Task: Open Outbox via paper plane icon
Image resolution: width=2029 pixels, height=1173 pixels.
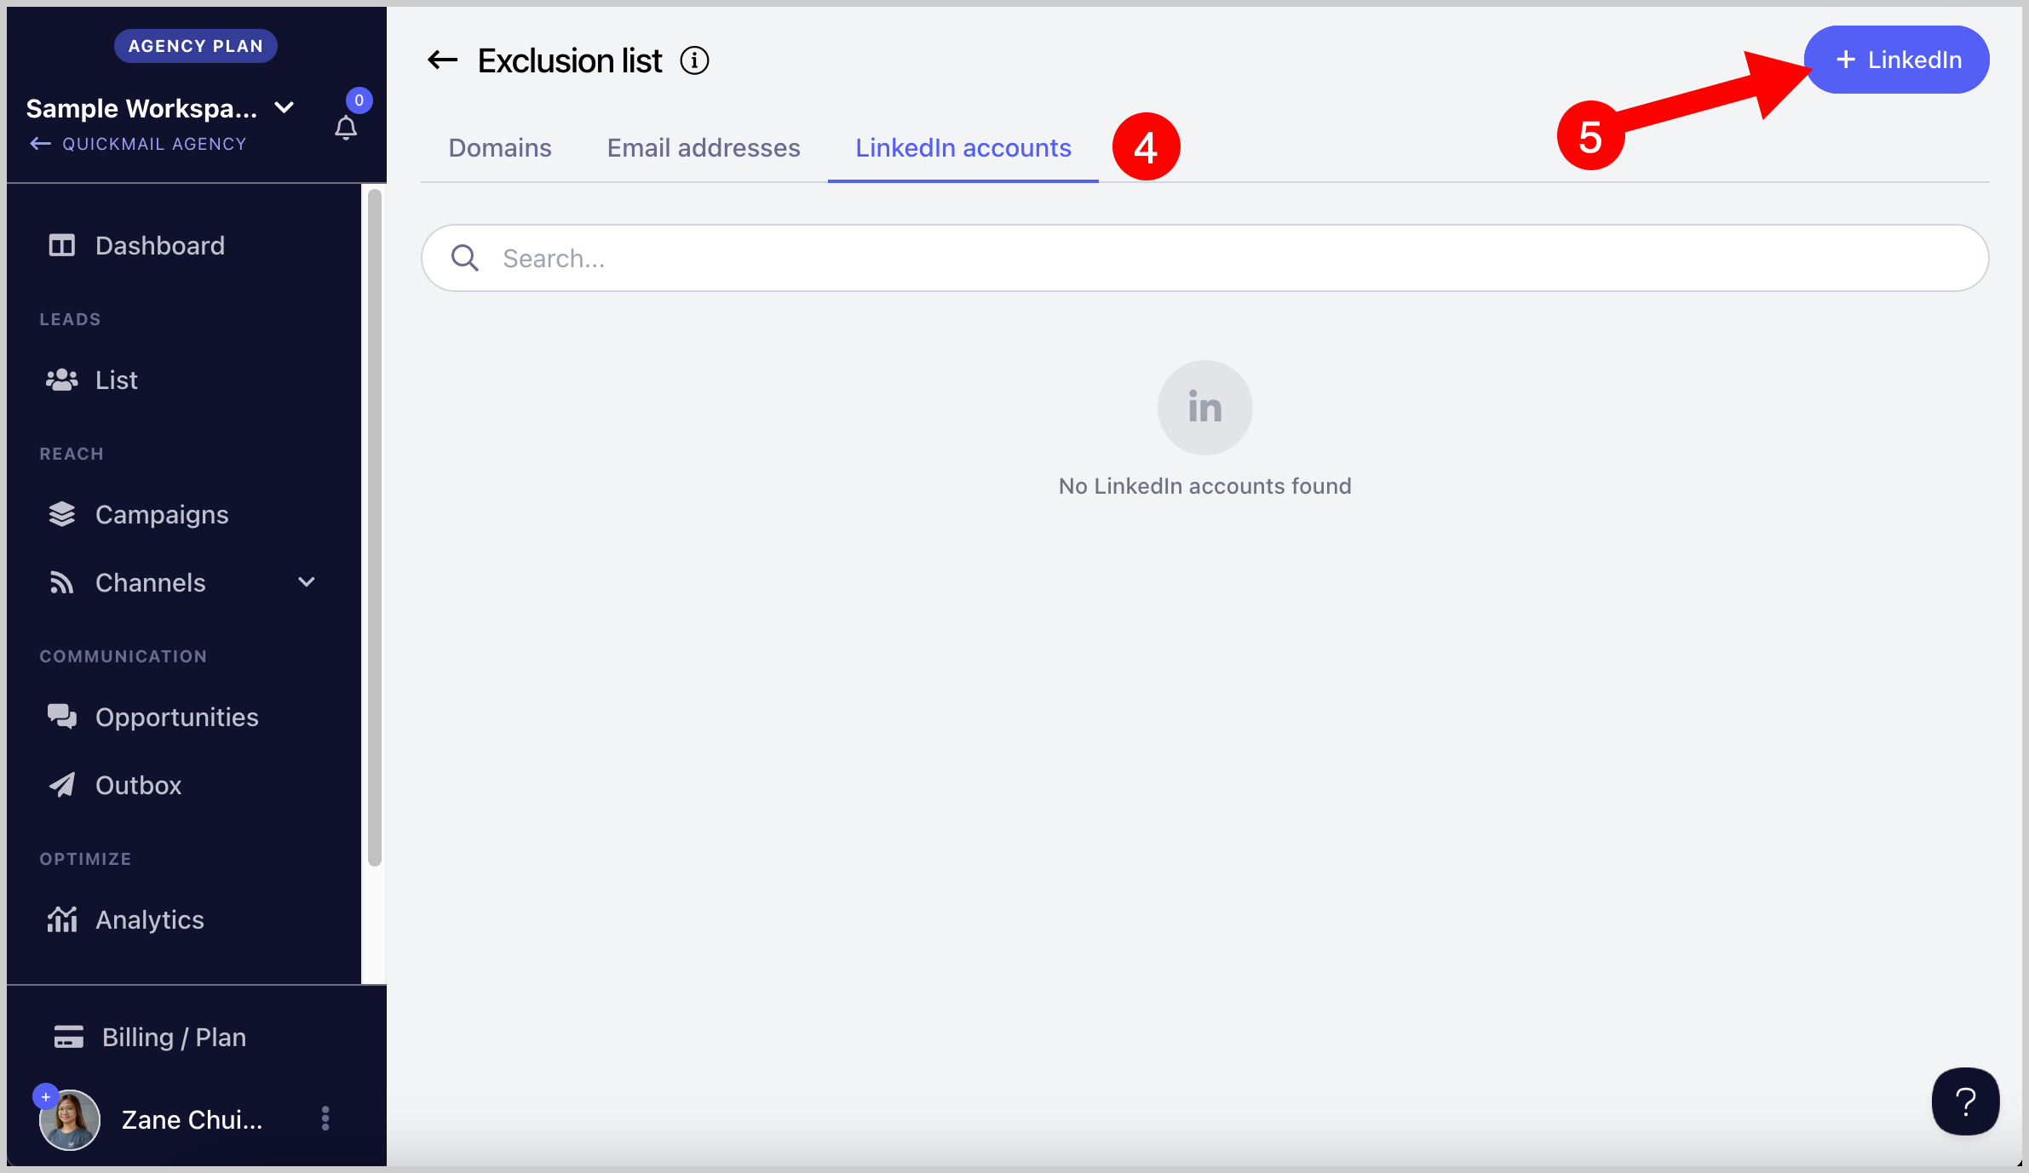Action: [x=61, y=785]
